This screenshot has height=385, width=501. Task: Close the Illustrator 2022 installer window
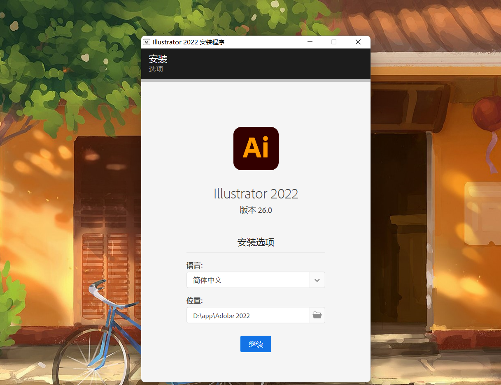[358, 41]
